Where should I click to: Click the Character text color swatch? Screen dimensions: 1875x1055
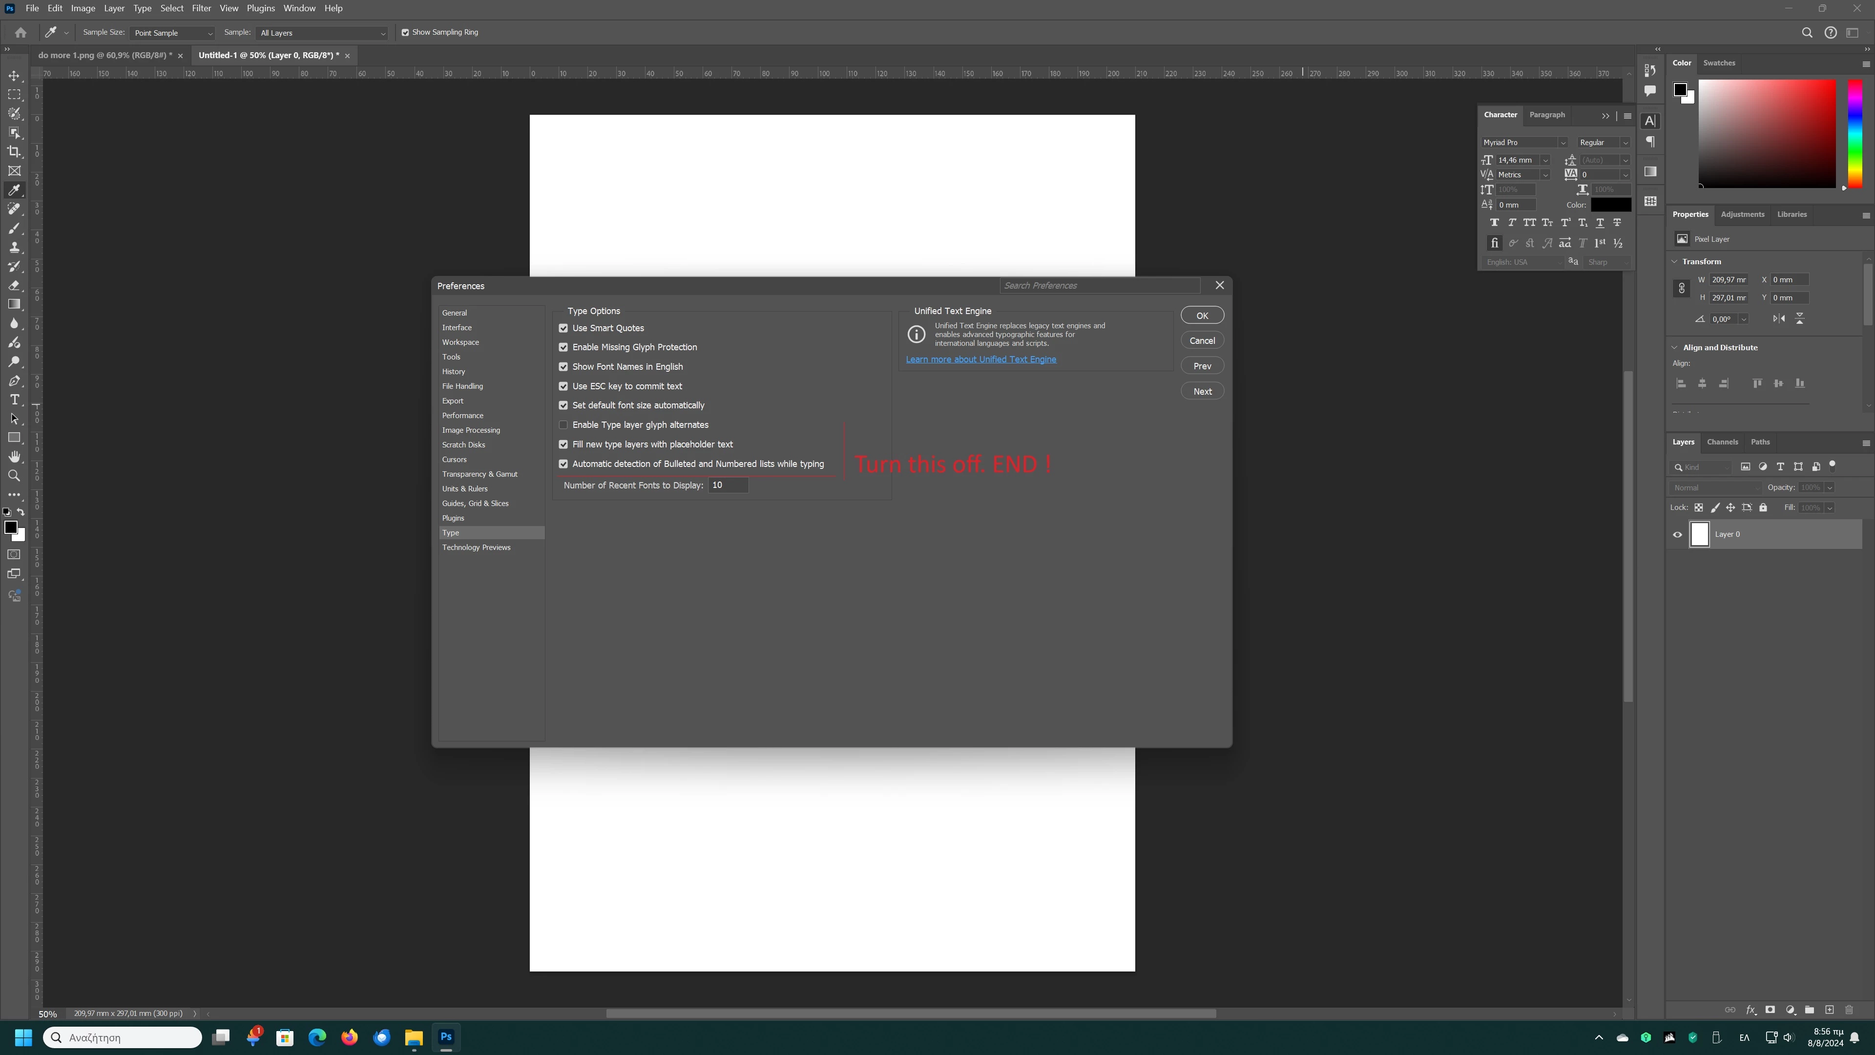tap(1610, 205)
